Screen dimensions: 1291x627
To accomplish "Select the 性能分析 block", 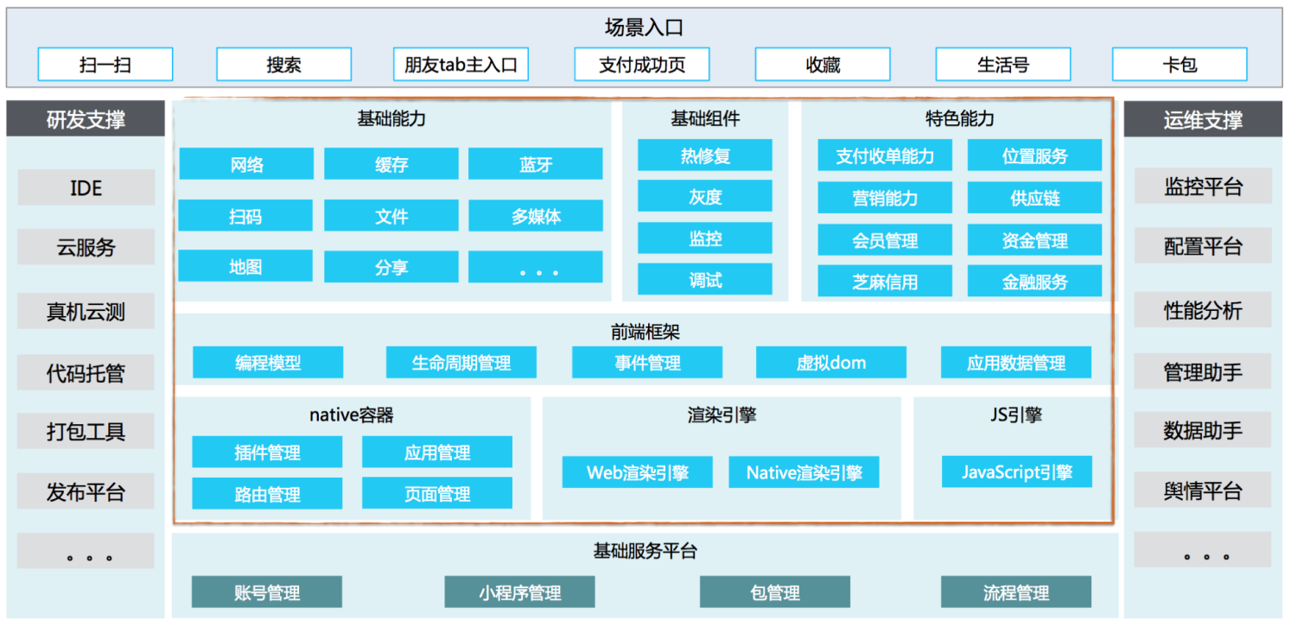I will coord(1203,310).
